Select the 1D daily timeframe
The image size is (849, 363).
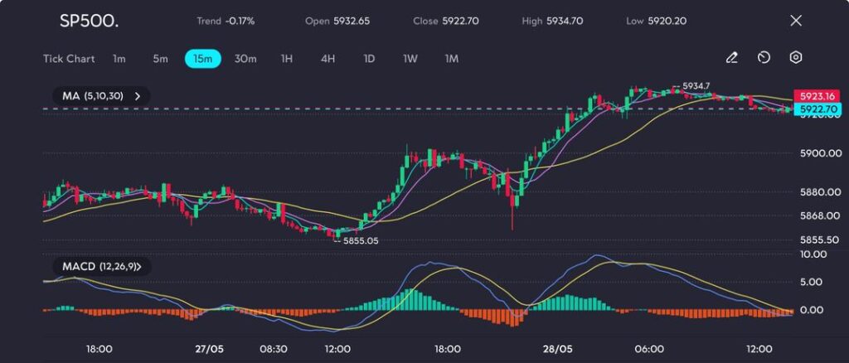(x=369, y=59)
